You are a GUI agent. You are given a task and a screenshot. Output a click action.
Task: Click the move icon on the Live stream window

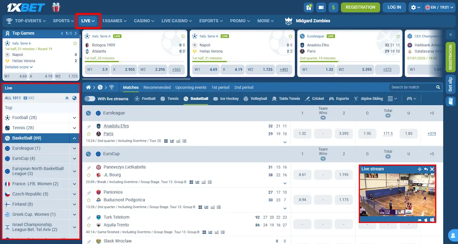419,169
